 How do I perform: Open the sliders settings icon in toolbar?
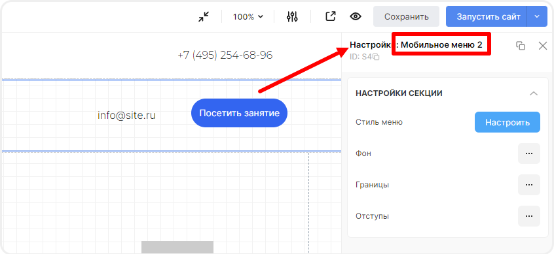pos(292,16)
